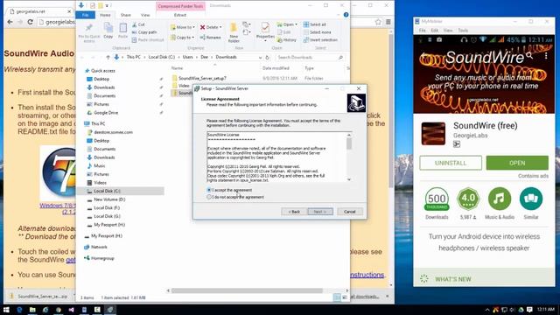Open the address bar history dropdown
This screenshot has width=560, height=315.
click(x=260, y=57)
